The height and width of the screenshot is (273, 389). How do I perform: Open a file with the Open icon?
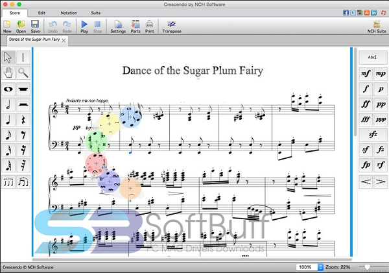[21, 27]
